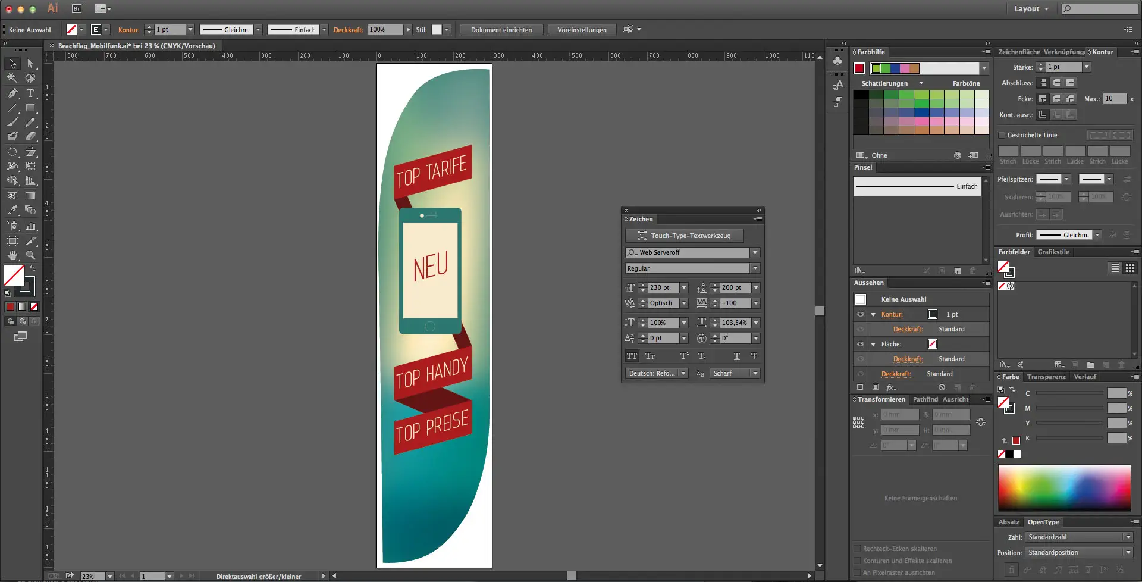The image size is (1142, 582).
Task: Click the Voreinstellungen button
Action: coord(582,30)
